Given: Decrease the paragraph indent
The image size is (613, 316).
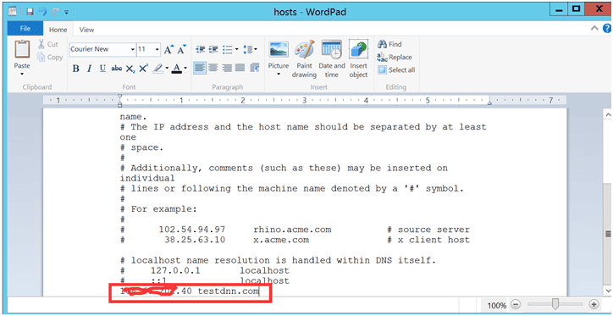Looking at the screenshot, I should 201,49.
